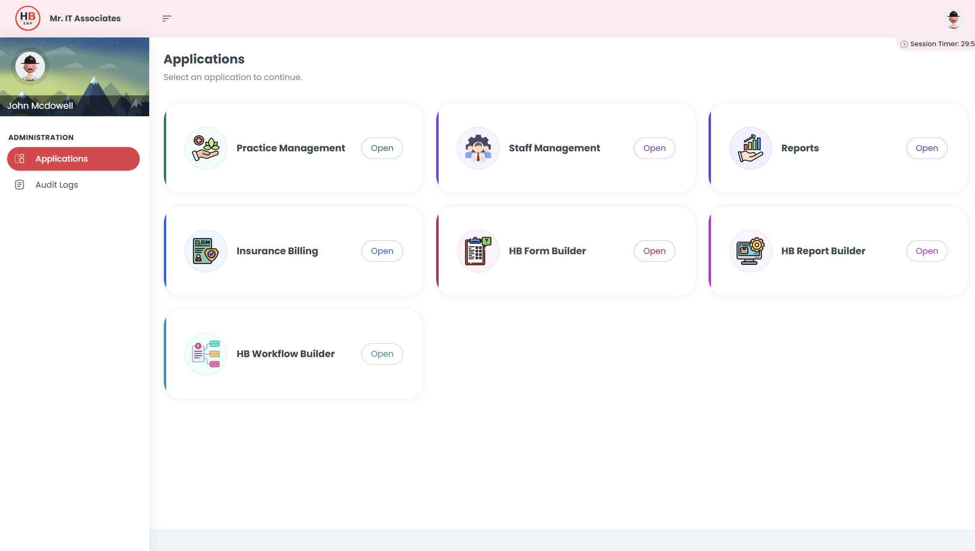Image resolution: width=975 pixels, height=551 pixels.
Task: Open the Practice Management application
Action: point(382,148)
